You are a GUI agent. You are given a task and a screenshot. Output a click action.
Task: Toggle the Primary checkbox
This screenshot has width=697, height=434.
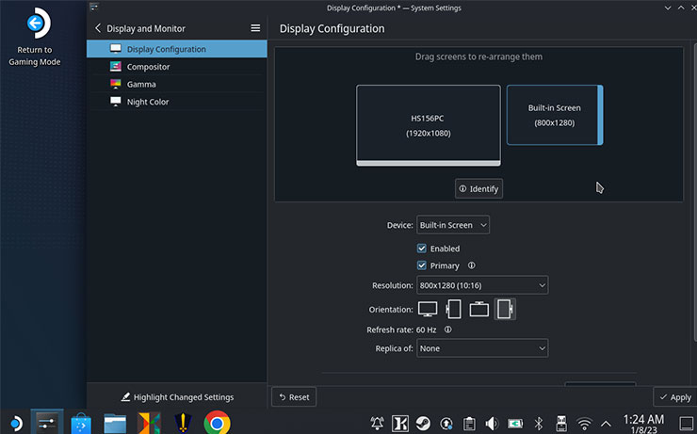coord(423,265)
